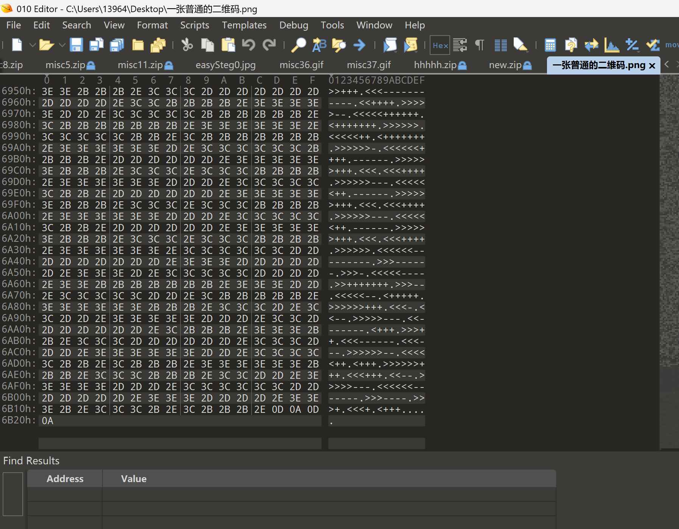
Task: Switch to the new.zip tab
Action: click(510, 65)
